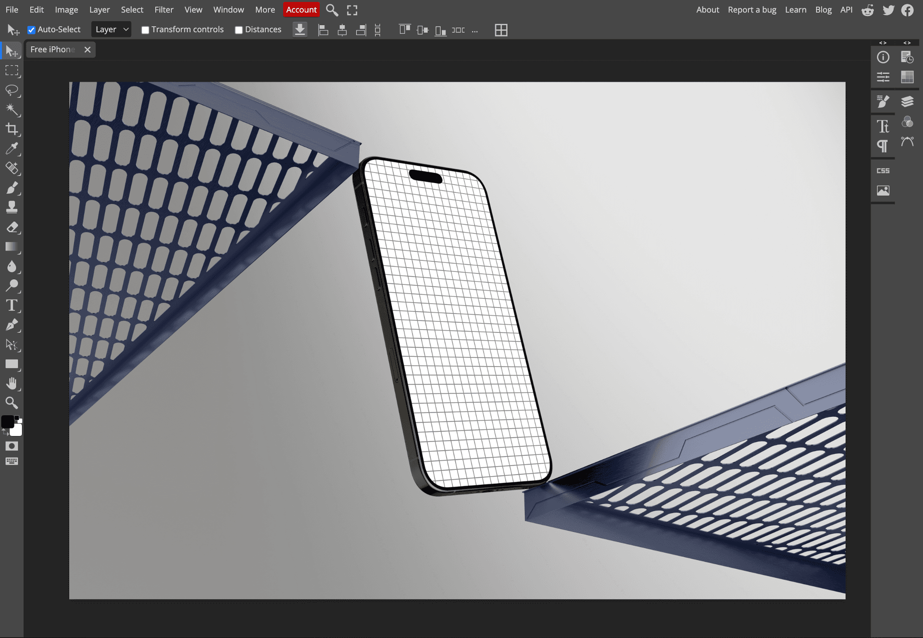The image size is (923, 638).
Task: Click the red Account button
Action: click(x=301, y=10)
